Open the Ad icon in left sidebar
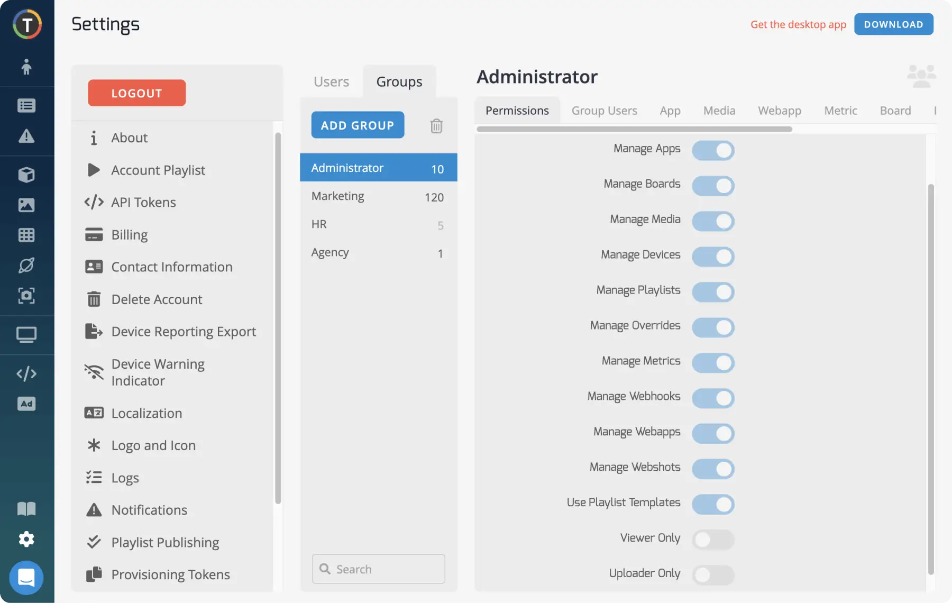This screenshot has width=952, height=603. tap(26, 404)
